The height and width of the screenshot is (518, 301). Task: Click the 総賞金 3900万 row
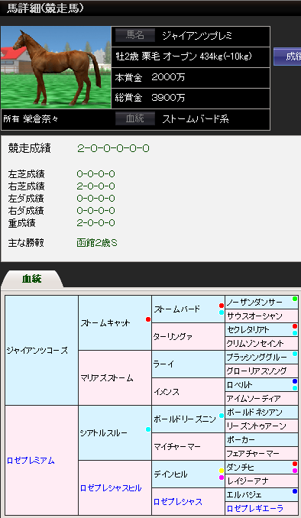(191, 98)
